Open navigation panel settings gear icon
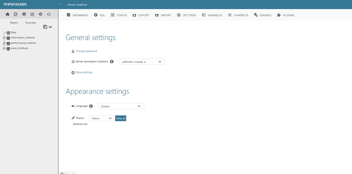This screenshot has width=352, height=174. click(40, 14)
